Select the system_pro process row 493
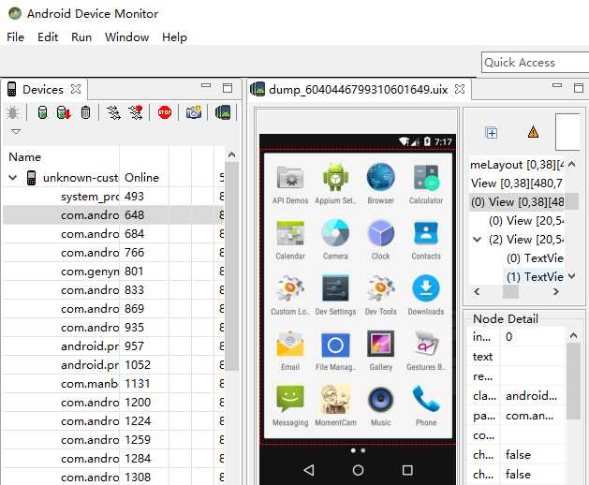The image size is (589, 485). click(x=112, y=196)
